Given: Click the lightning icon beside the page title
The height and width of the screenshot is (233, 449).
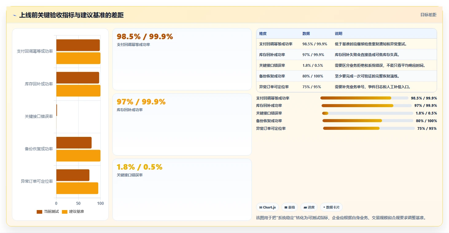Looking at the screenshot, I should [x=14, y=15].
